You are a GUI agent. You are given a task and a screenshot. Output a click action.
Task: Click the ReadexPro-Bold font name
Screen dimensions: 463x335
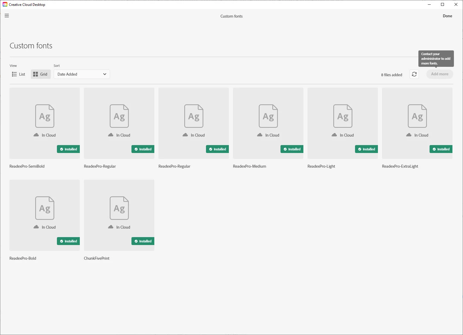(x=23, y=258)
